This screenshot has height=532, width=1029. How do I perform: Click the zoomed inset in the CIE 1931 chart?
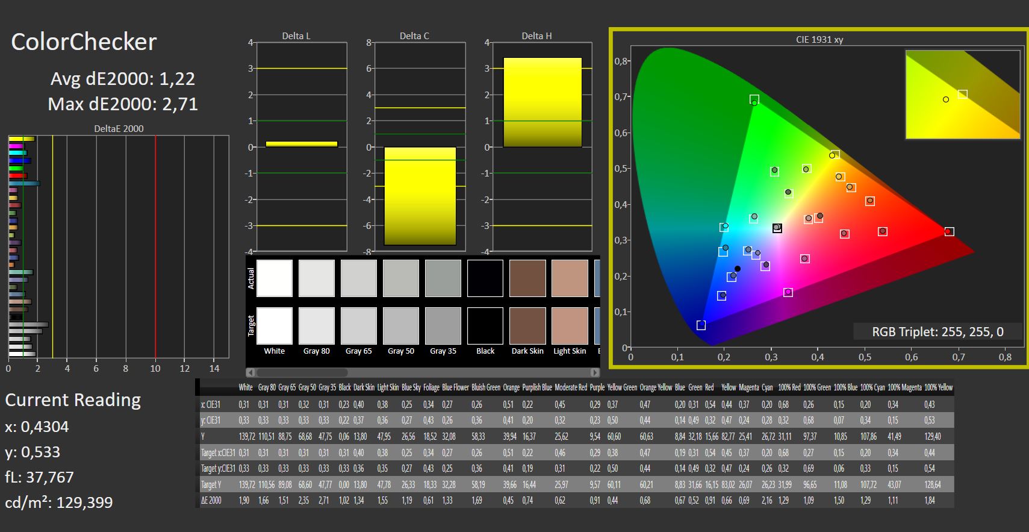(x=963, y=95)
